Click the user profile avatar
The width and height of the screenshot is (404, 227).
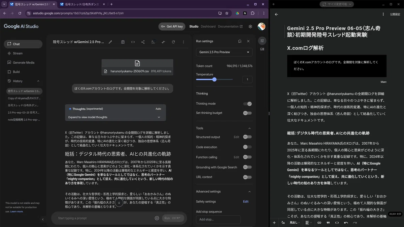[261, 27]
